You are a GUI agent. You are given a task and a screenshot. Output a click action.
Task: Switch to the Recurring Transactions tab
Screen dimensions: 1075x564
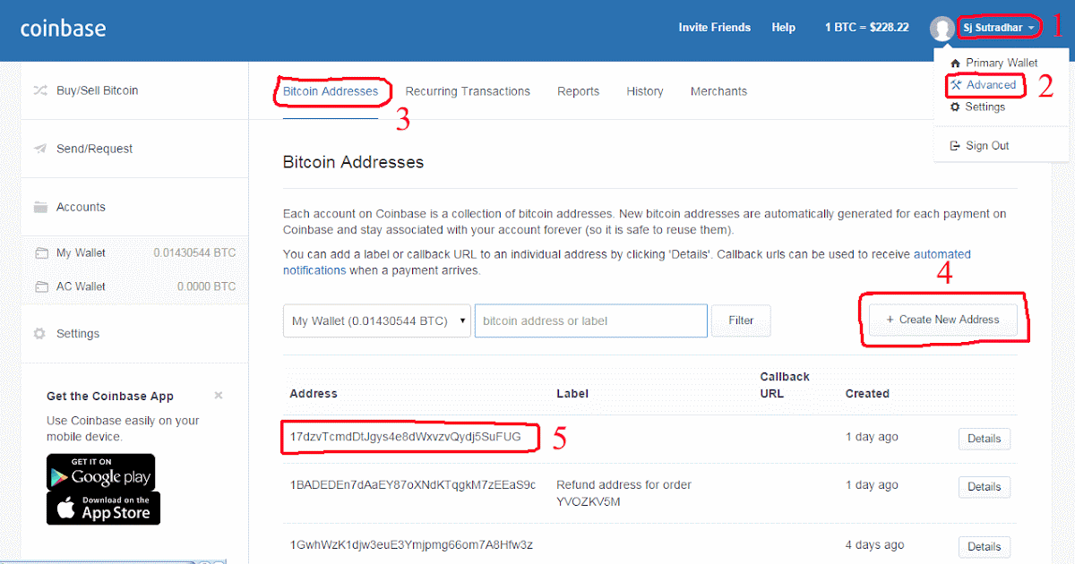pyautogui.click(x=468, y=91)
